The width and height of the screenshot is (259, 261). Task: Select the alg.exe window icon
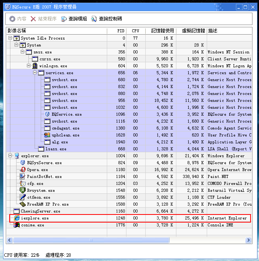click(47, 142)
